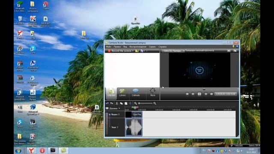This screenshot has height=154, width=274.
Task: Click the preview scrubber bar handle
Action: (x=204, y=89)
